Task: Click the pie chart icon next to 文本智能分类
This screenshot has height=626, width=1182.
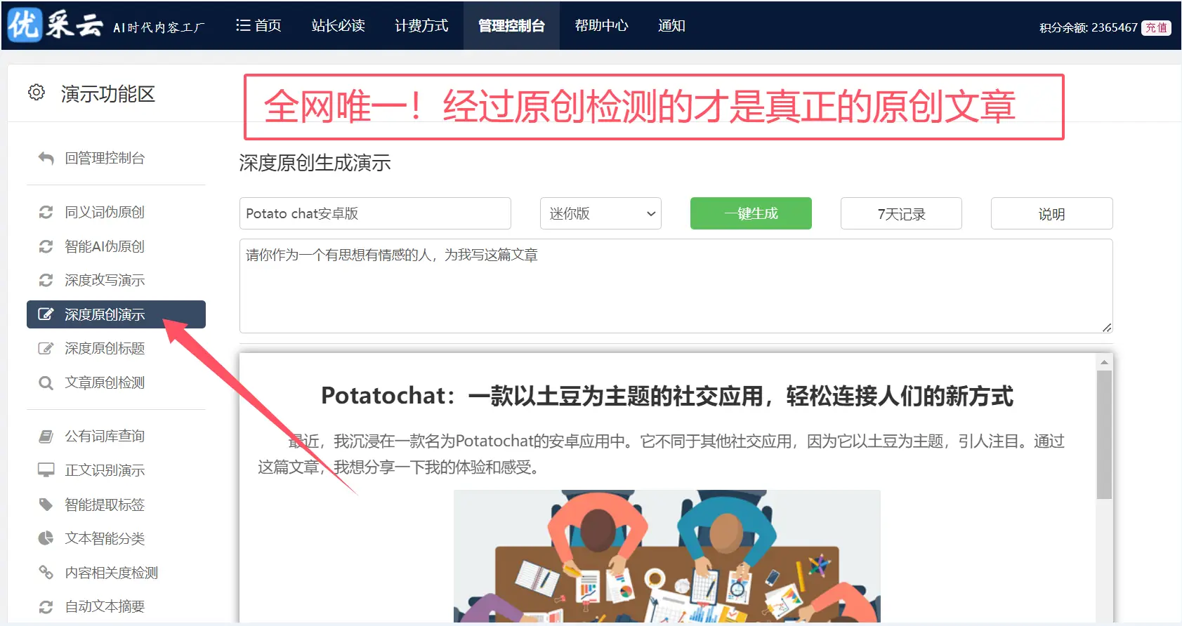Action: 46,538
